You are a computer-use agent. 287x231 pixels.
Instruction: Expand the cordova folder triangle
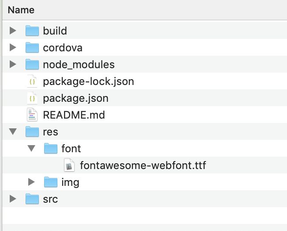(x=13, y=47)
